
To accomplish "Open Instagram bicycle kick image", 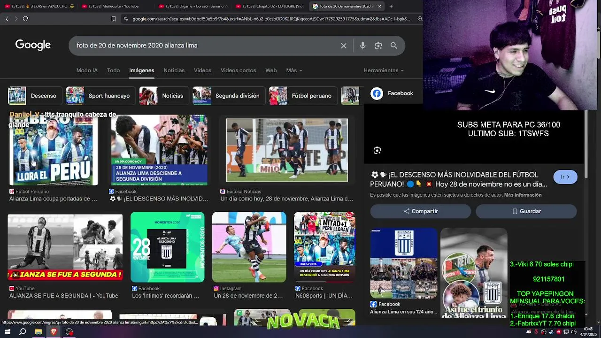I will coord(249,247).
